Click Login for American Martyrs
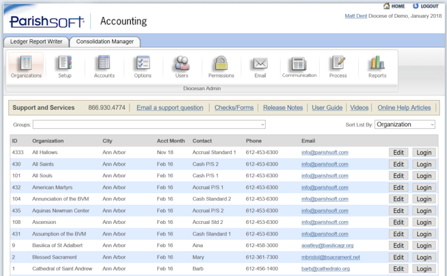The width and height of the screenshot is (447, 276). click(424, 188)
